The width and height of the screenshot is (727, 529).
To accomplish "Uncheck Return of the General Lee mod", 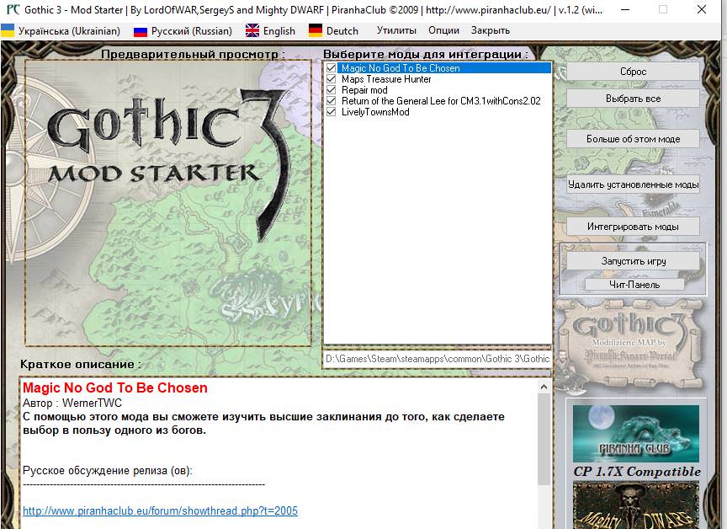I will point(331,101).
